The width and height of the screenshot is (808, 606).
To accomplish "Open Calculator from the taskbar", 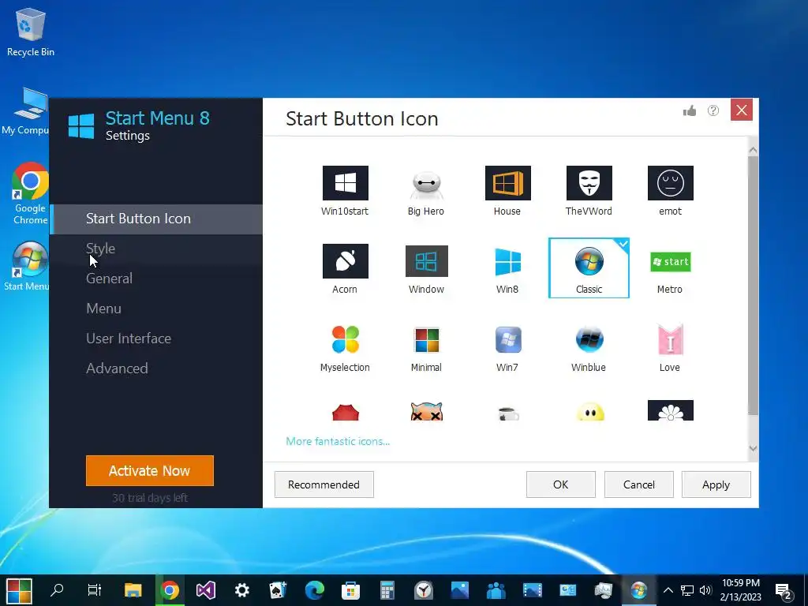I will [387, 590].
